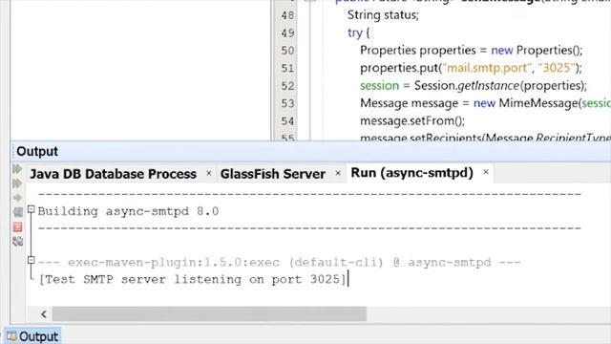Click the single-arrow resume icon in the Output sidebar

click(17, 198)
